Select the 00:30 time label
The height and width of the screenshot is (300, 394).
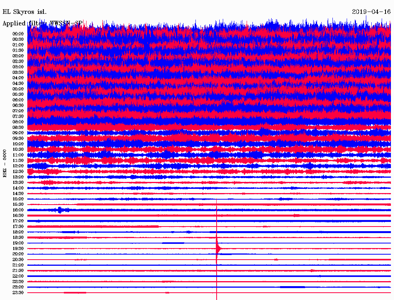tap(18, 40)
